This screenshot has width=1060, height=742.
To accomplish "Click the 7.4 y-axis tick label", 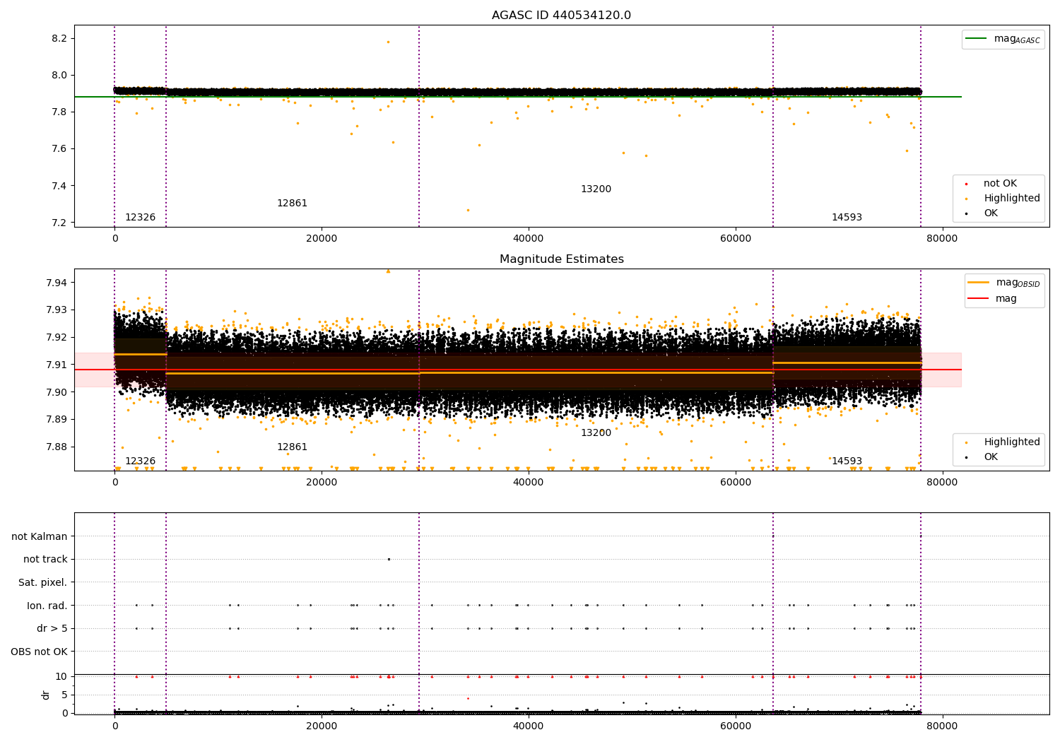I will tap(59, 187).
